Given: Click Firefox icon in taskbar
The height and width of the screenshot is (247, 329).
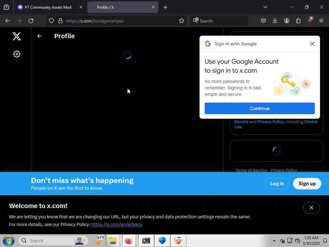Looking at the screenshot, I should pyautogui.click(x=129, y=241).
